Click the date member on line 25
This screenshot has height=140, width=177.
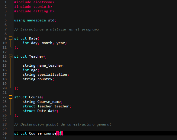click(52, 111)
